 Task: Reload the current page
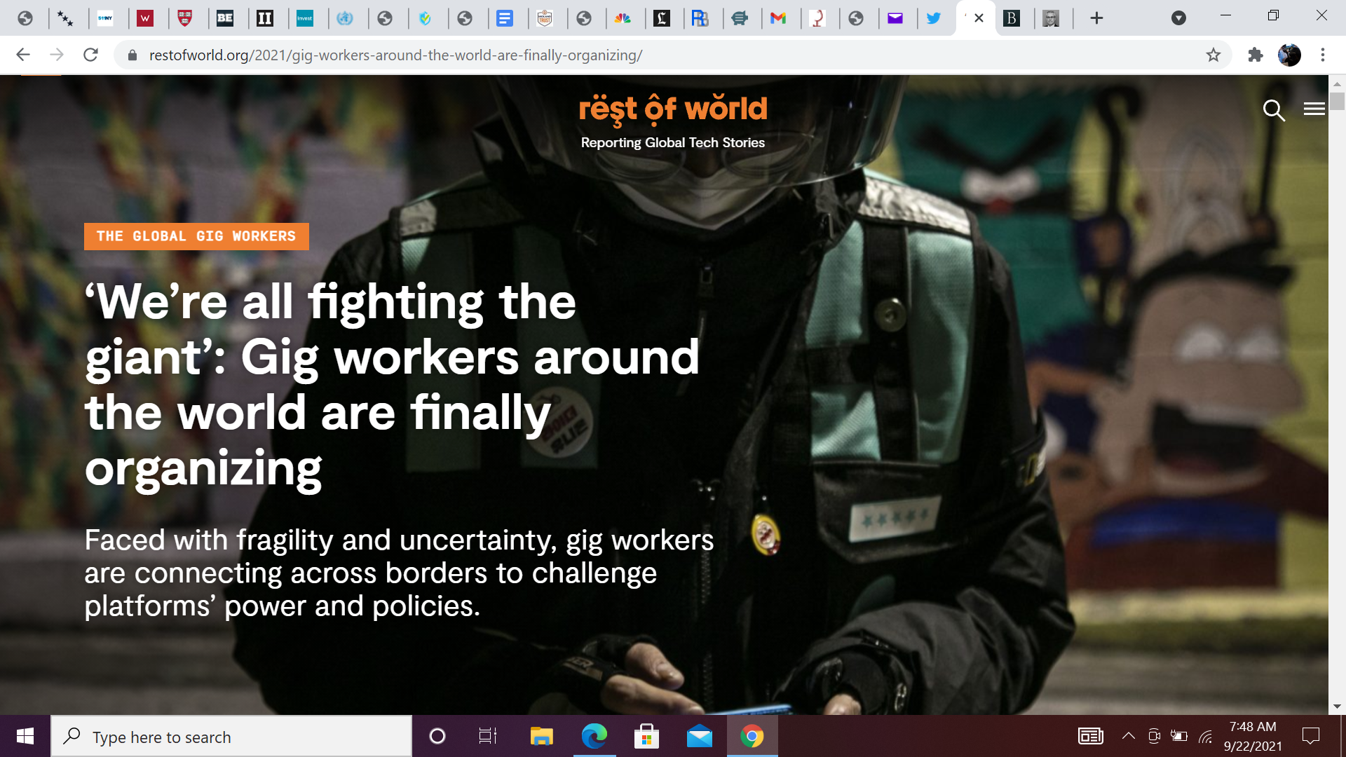coord(90,55)
